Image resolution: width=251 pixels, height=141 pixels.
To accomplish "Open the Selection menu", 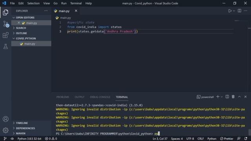I will (x=33, y=3).
